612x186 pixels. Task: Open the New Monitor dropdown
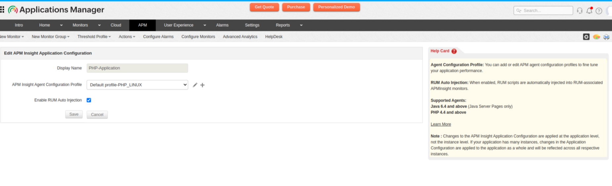tap(12, 37)
